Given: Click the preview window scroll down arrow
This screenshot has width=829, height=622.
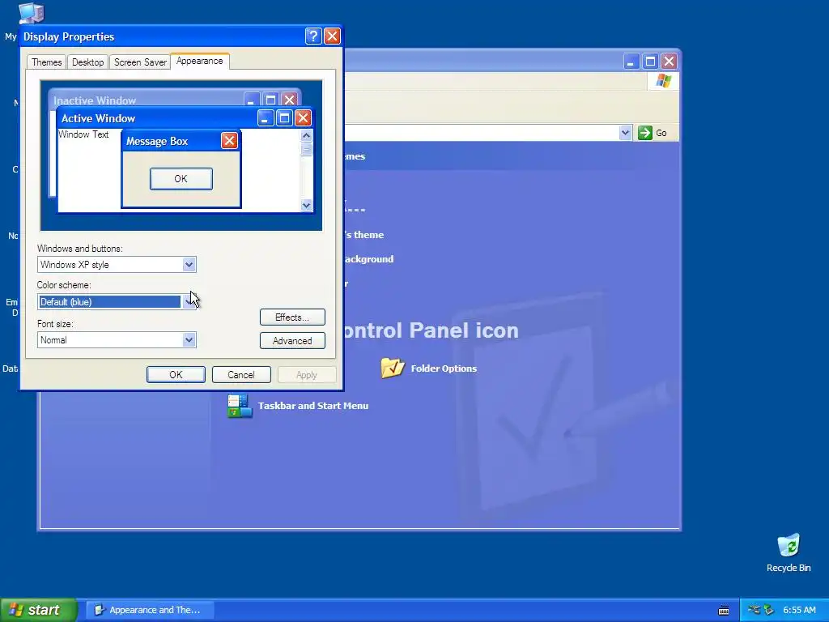Looking at the screenshot, I should [306, 205].
